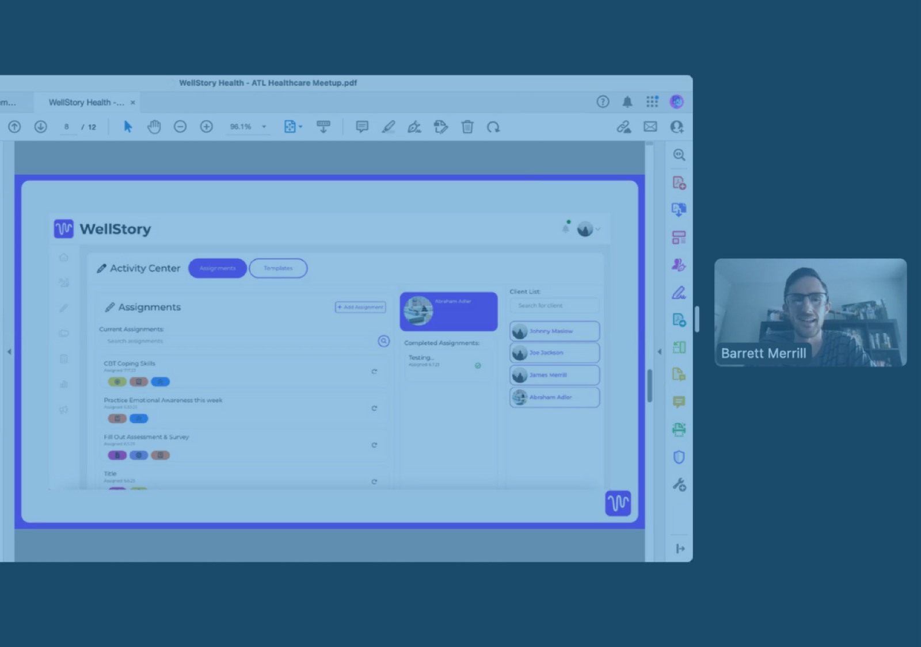
Task: Activate the selection arrow tool
Action: (128, 127)
